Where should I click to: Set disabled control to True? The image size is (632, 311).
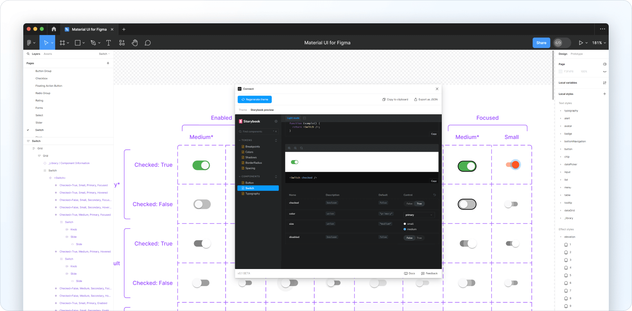(x=419, y=238)
